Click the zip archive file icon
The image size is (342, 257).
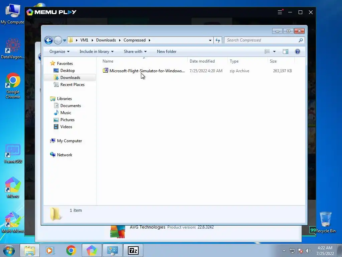(x=106, y=71)
